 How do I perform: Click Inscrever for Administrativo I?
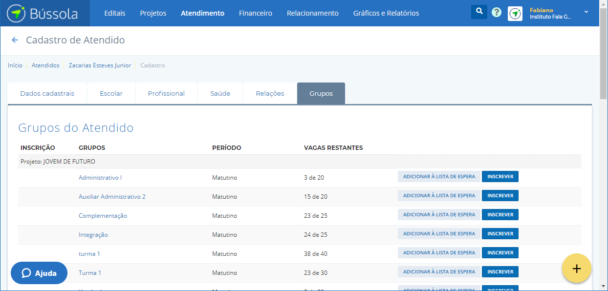pyautogui.click(x=500, y=177)
